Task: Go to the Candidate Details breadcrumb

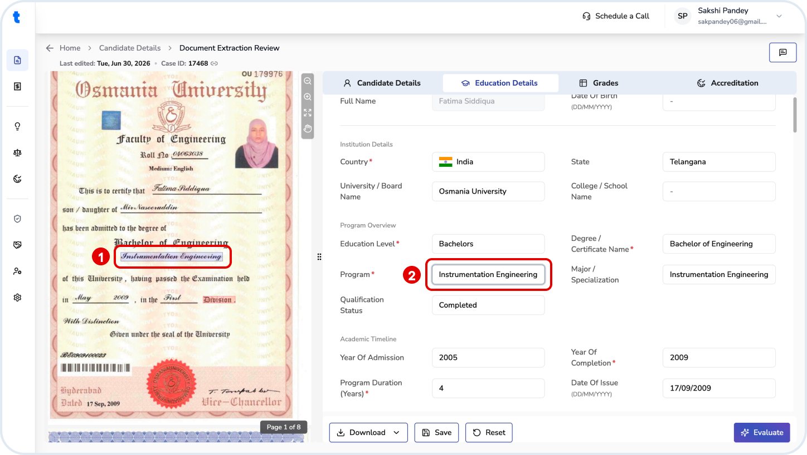Action: (130, 48)
